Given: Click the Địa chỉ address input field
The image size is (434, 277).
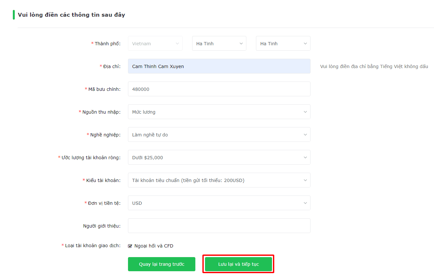Looking at the screenshot, I should 219,66.
